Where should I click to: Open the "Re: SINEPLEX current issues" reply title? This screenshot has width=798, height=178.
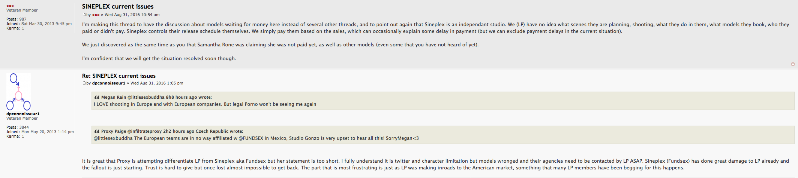118,76
